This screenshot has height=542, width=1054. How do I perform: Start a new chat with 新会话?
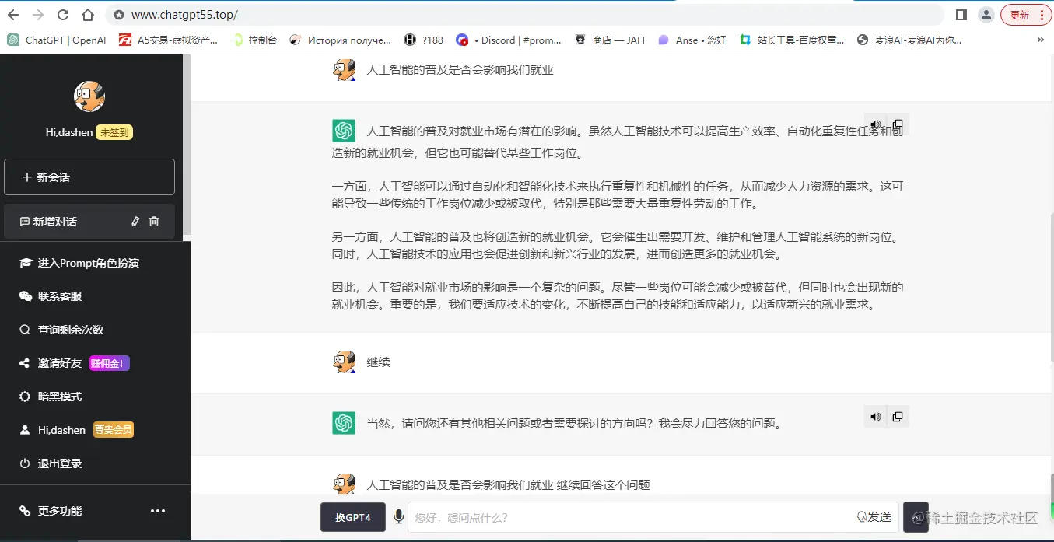click(x=89, y=177)
